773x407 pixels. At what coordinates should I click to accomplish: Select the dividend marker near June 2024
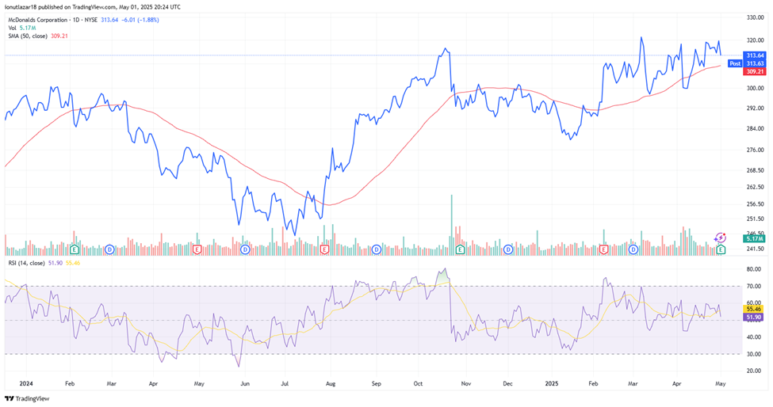pyautogui.click(x=245, y=249)
